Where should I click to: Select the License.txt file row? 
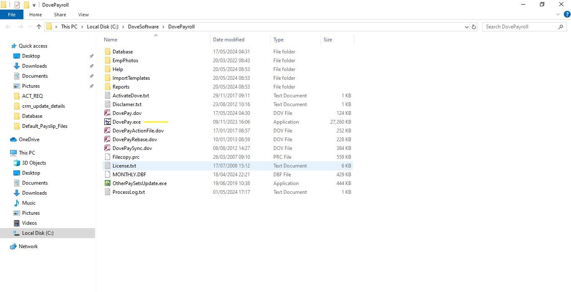click(x=228, y=166)
